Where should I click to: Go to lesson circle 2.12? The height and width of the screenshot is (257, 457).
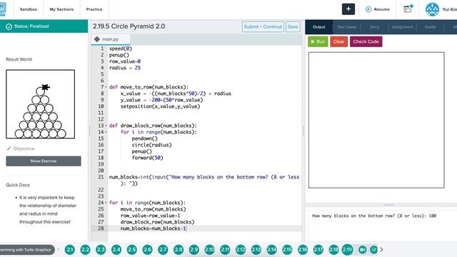(x=241, y=250)
